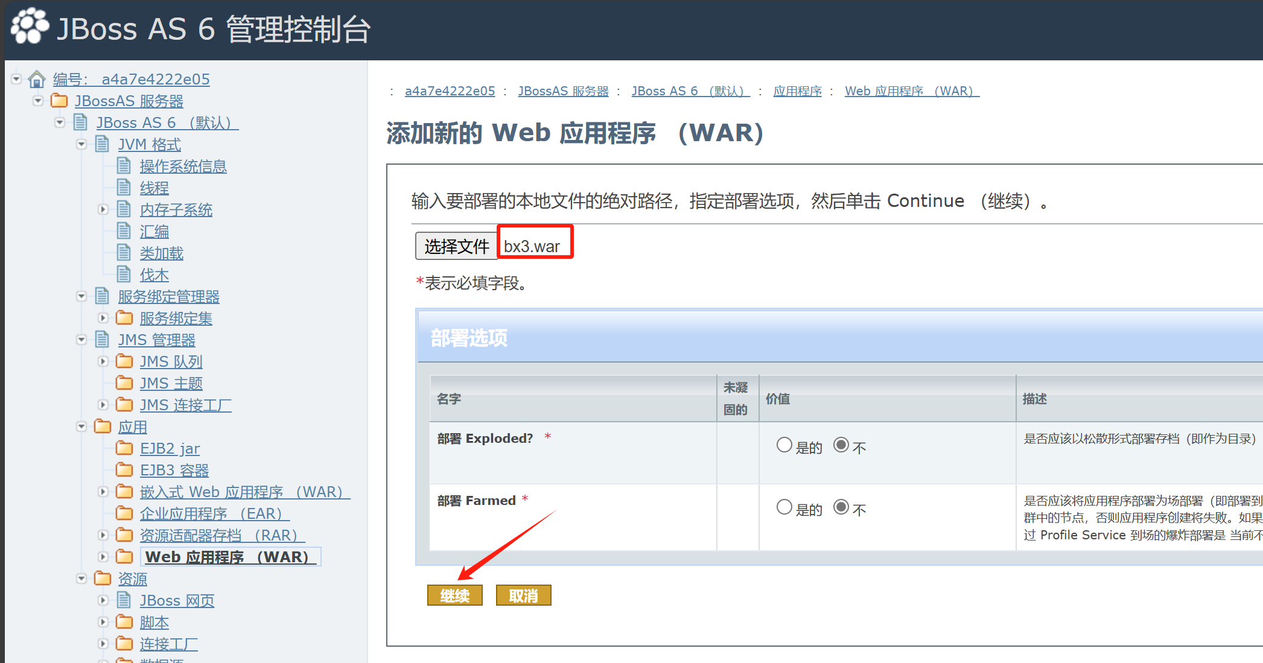
Task: Collapse the 应用 tree node
Action: click(x=81, y=426)
